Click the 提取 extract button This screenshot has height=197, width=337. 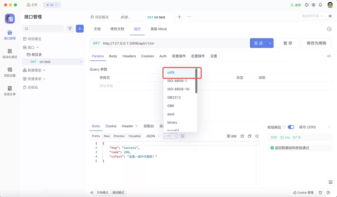click(x=232, y=136)
